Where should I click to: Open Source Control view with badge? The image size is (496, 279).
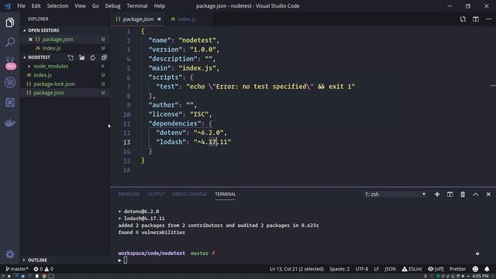[x=10, y=63]
